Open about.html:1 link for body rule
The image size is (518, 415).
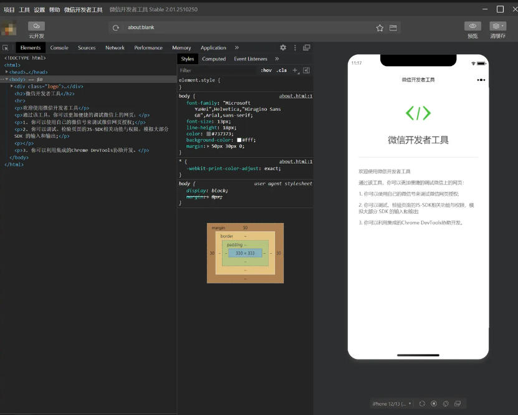pyautogui.click(x=295, y=96)
